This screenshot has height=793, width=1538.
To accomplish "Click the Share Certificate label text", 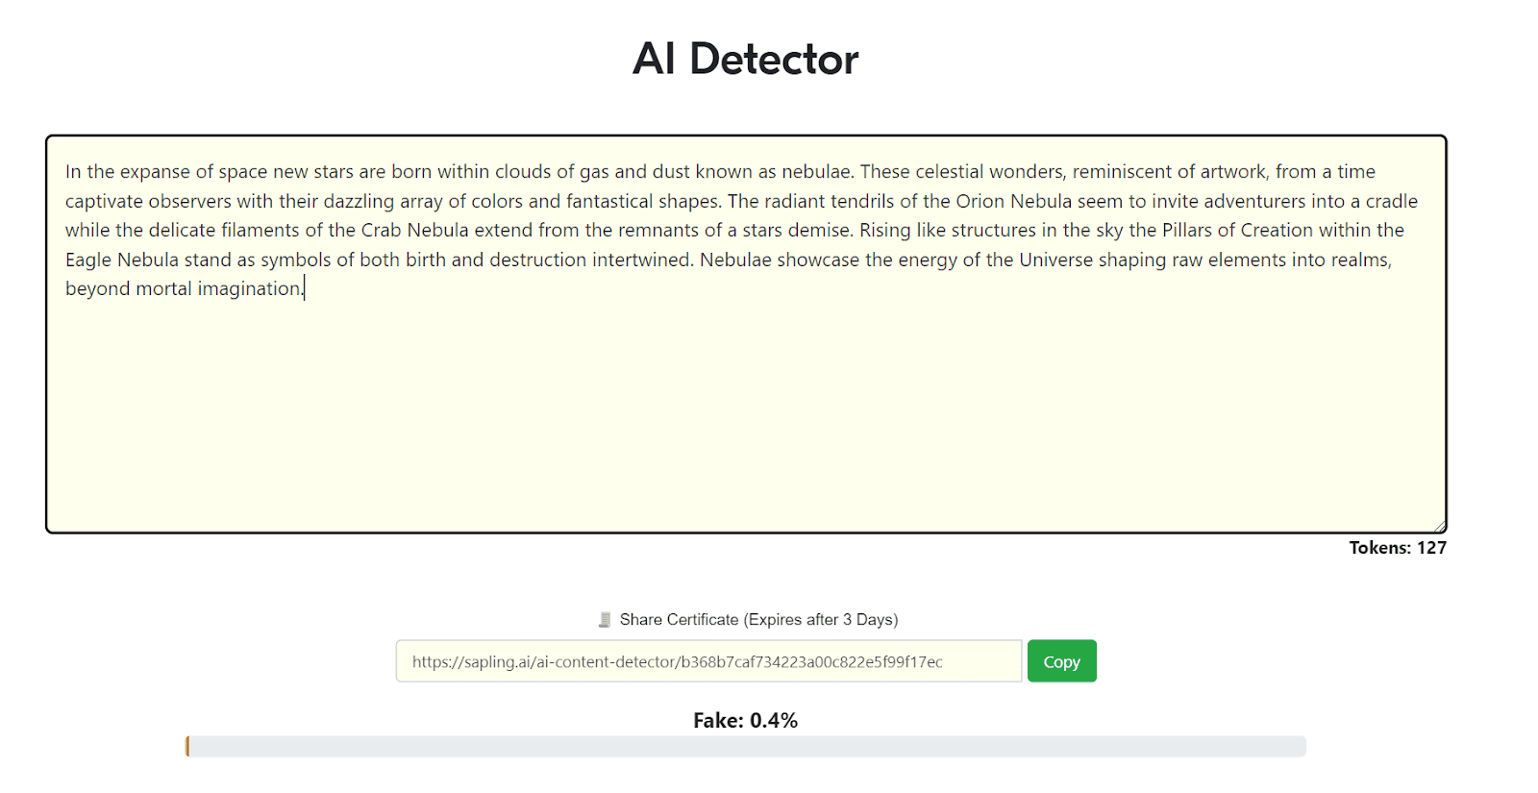I will pos(758,620).
